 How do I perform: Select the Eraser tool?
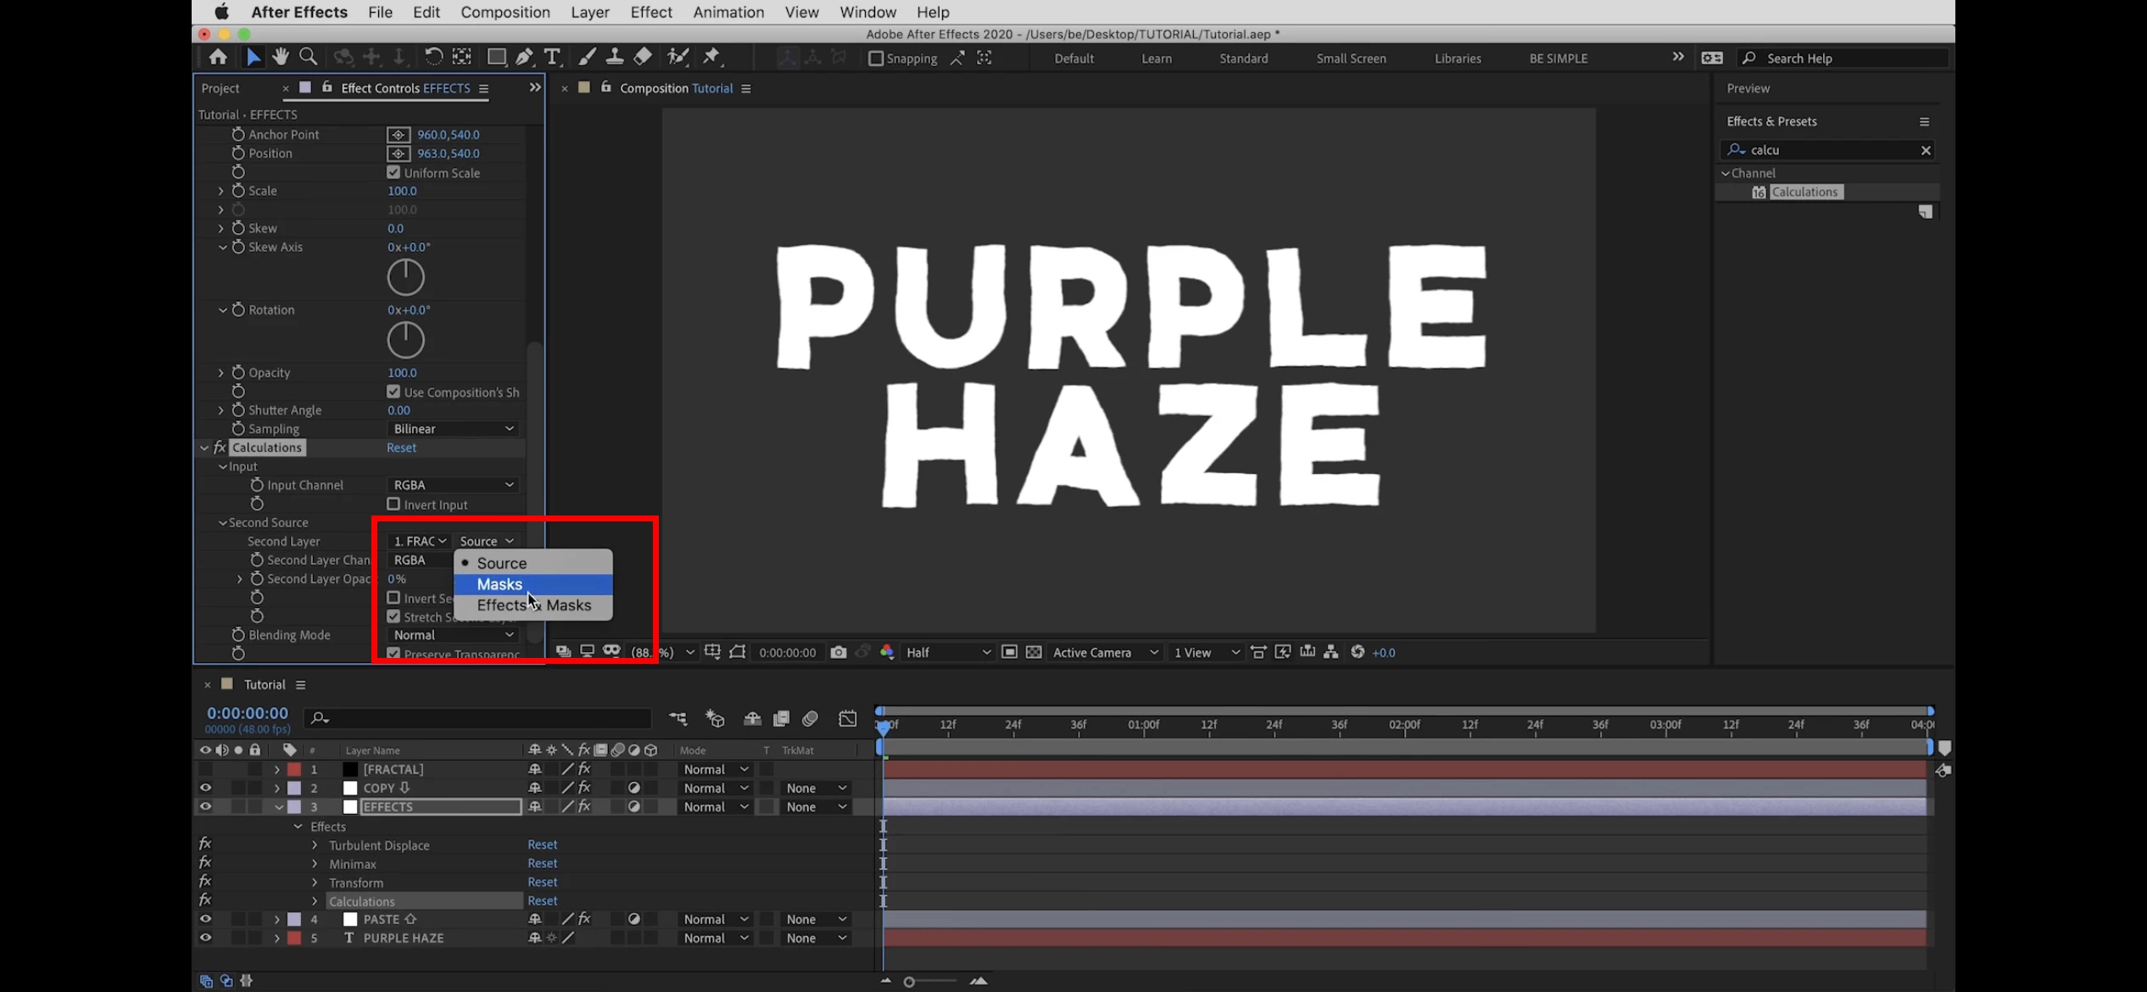644,58
